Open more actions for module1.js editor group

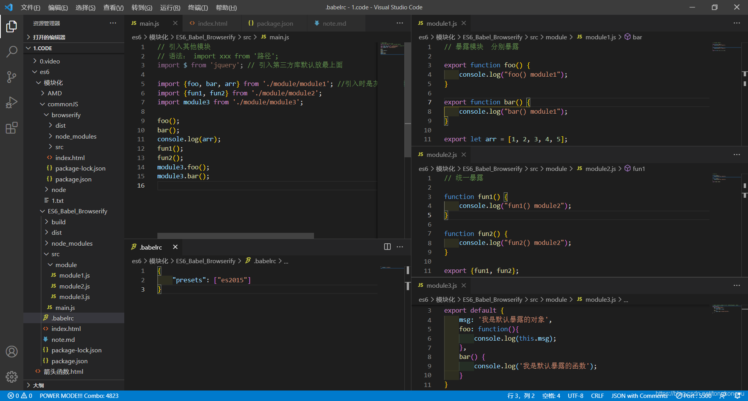click(x=737, y=23)
